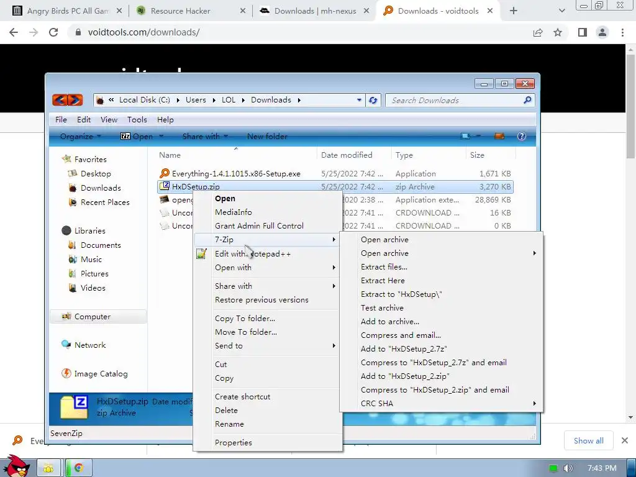Viewport: 636px width, 477px height.
Task: Select Computer in navigation pane
Action: (x=98, y=316)
